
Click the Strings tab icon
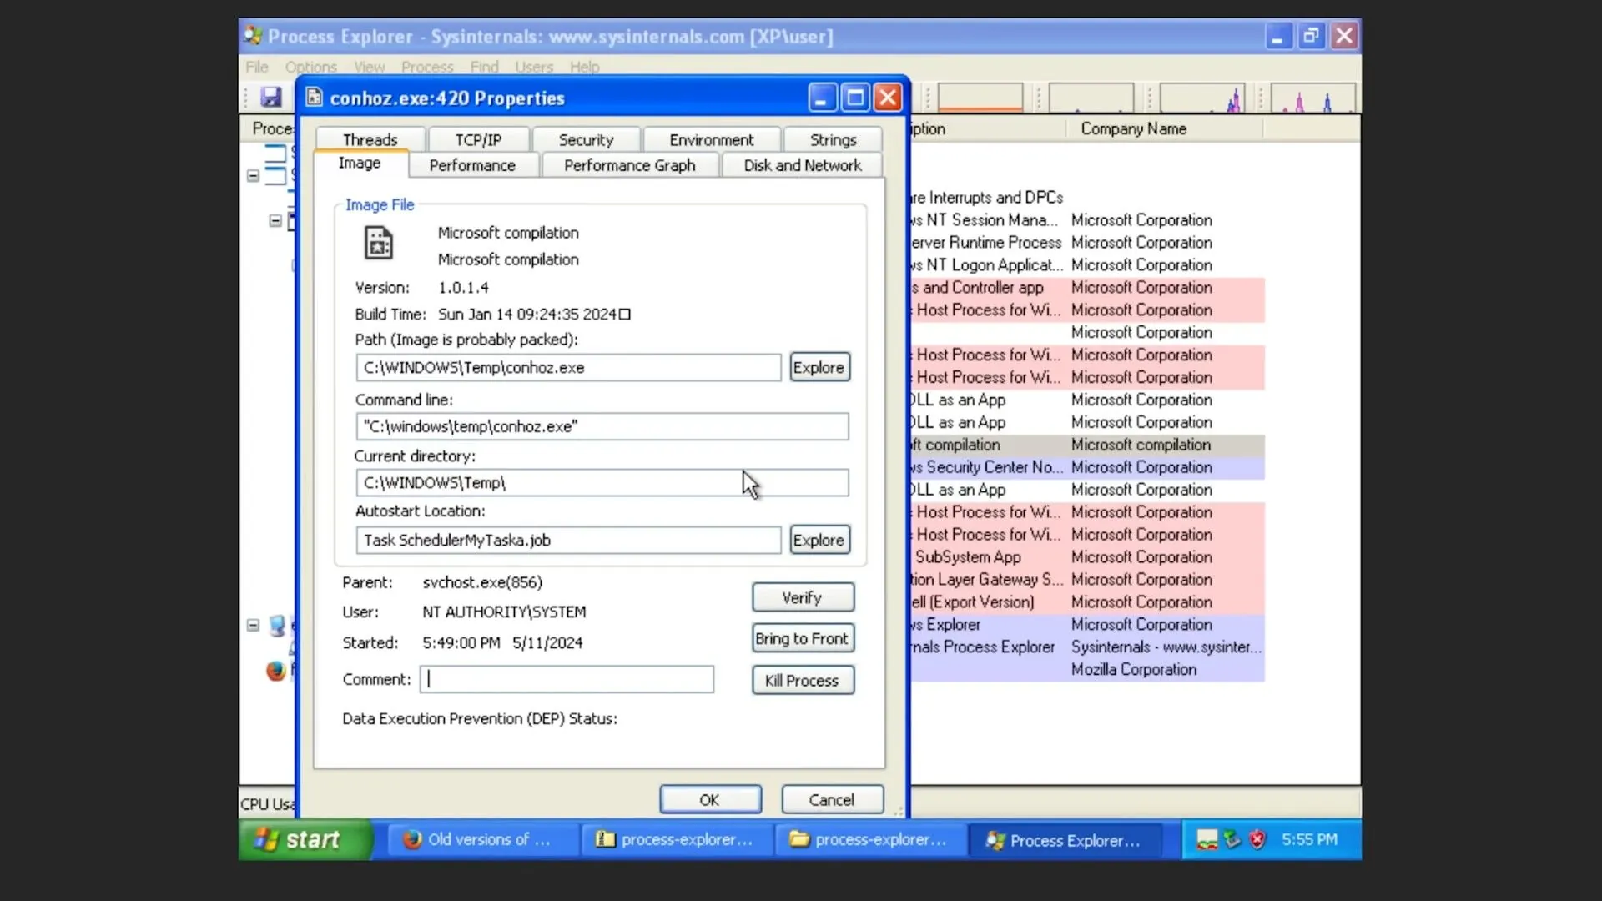[x=834, y=139]
